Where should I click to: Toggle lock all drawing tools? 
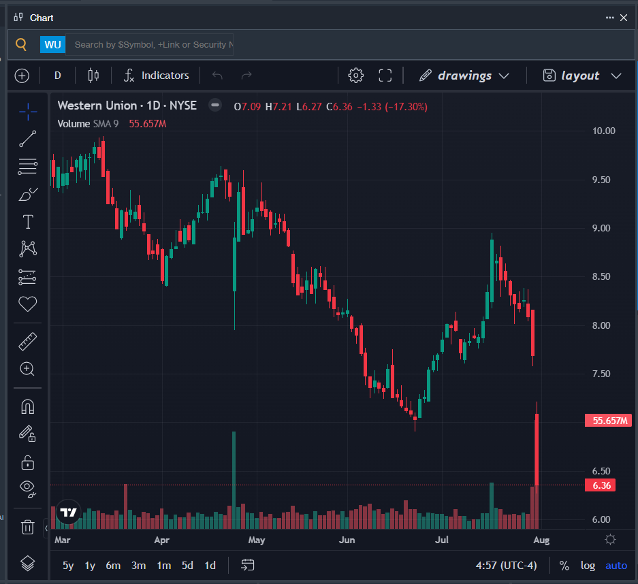pyautogui.click(x=28, y=462)
